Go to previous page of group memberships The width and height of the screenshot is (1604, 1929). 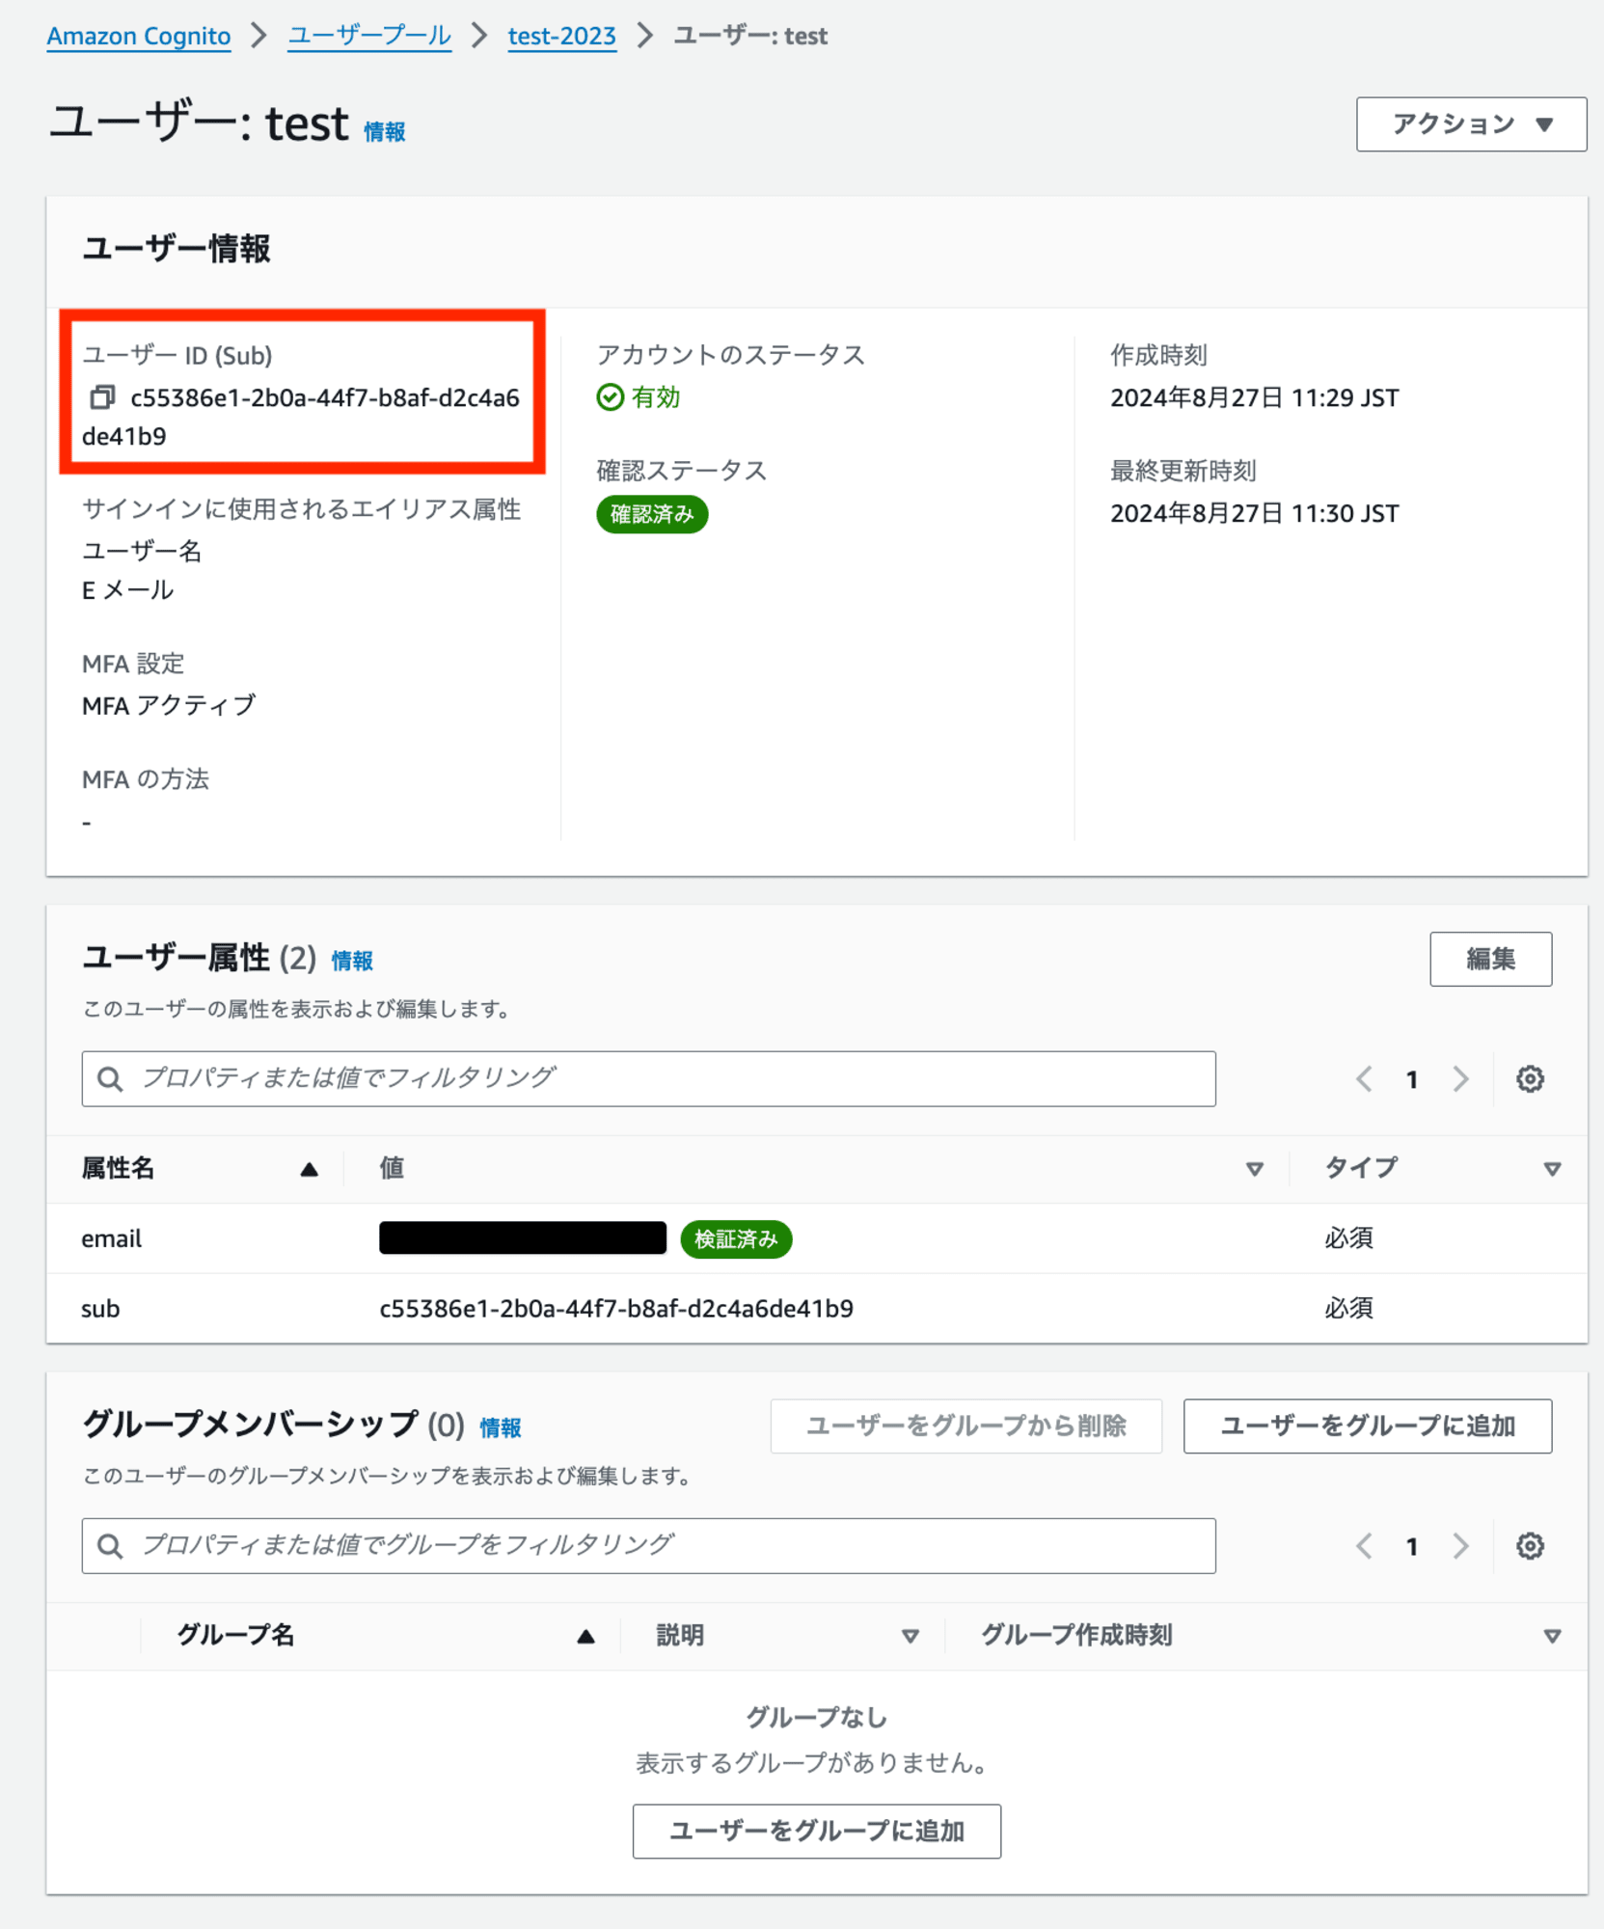coord(1364,1546)
